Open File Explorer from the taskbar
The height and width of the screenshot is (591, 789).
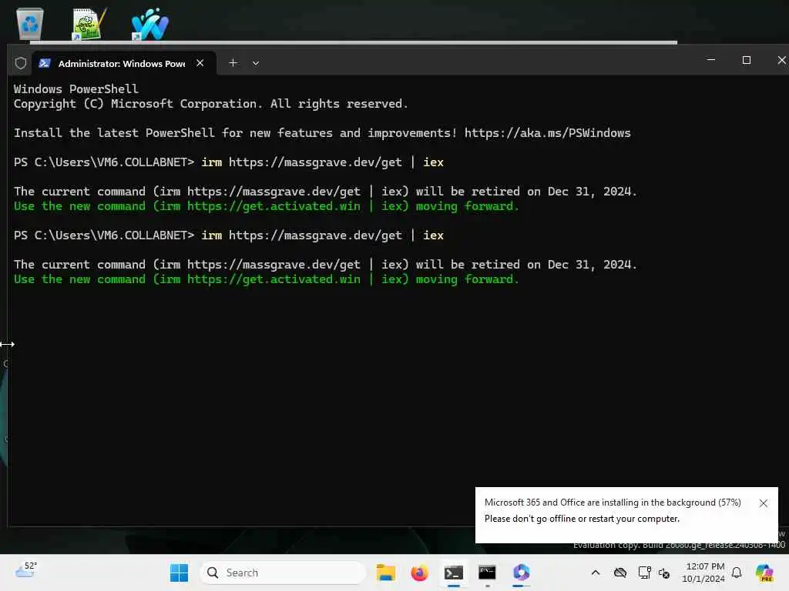coord(386,573)
